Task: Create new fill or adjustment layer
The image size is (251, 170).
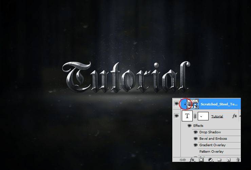Action: (211, 160)
